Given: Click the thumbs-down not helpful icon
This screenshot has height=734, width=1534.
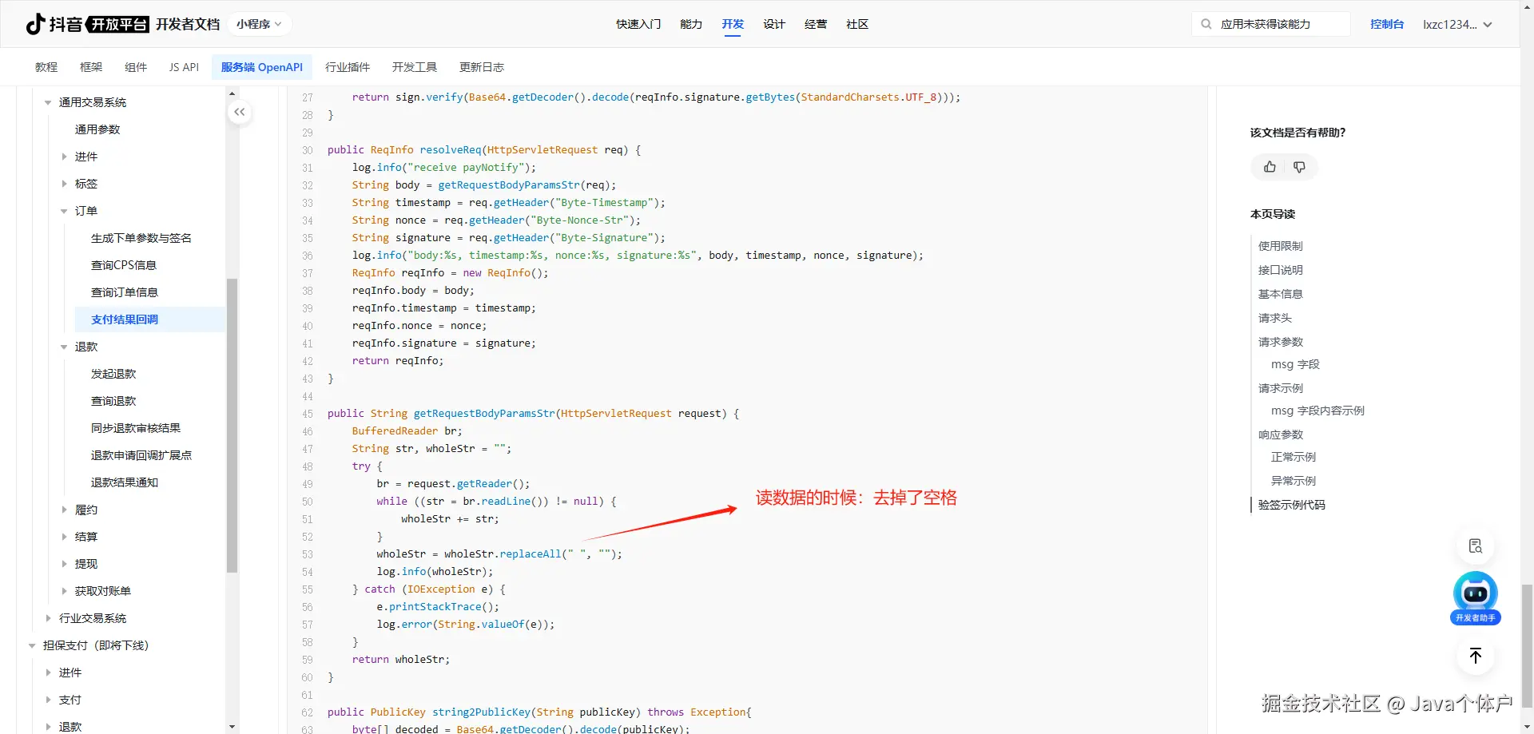Looking at the screenshot, I should click(1299, 167).
